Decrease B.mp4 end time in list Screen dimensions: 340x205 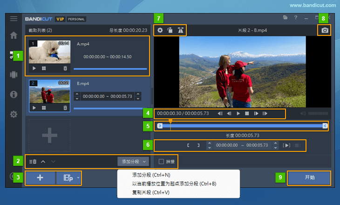coord(138,98)
